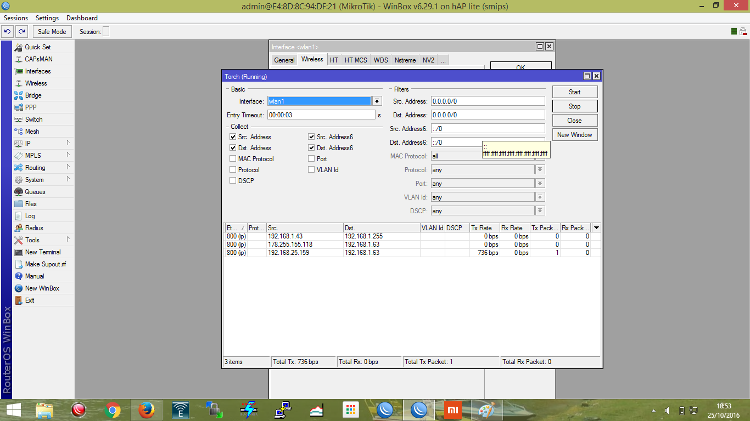Viewport: 750px width, 421px height.
Task: Enable MAC Protocol collection
Action: (x=233, y=159)
